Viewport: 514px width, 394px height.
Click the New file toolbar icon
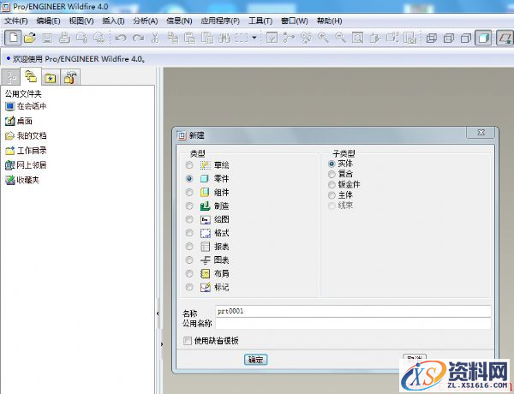pos(13,38)
